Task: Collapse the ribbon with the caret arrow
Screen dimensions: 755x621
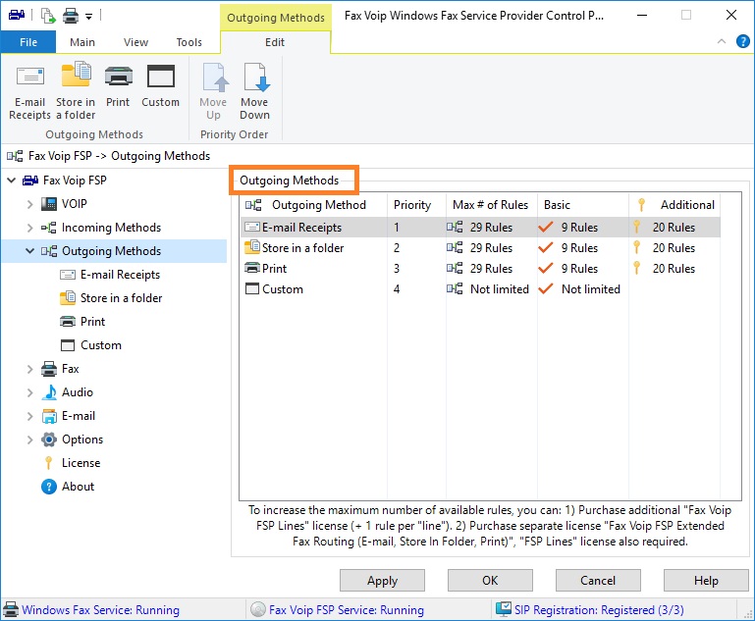Action: (722, 41)
